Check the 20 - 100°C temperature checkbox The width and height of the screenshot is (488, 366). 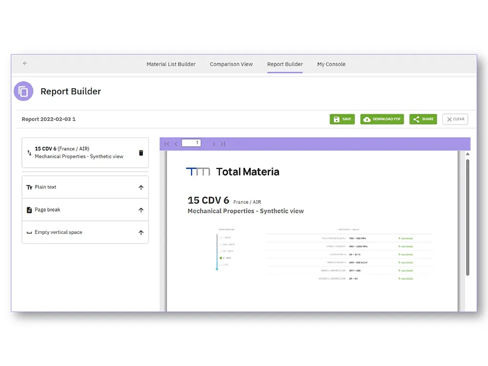[221, 250]
